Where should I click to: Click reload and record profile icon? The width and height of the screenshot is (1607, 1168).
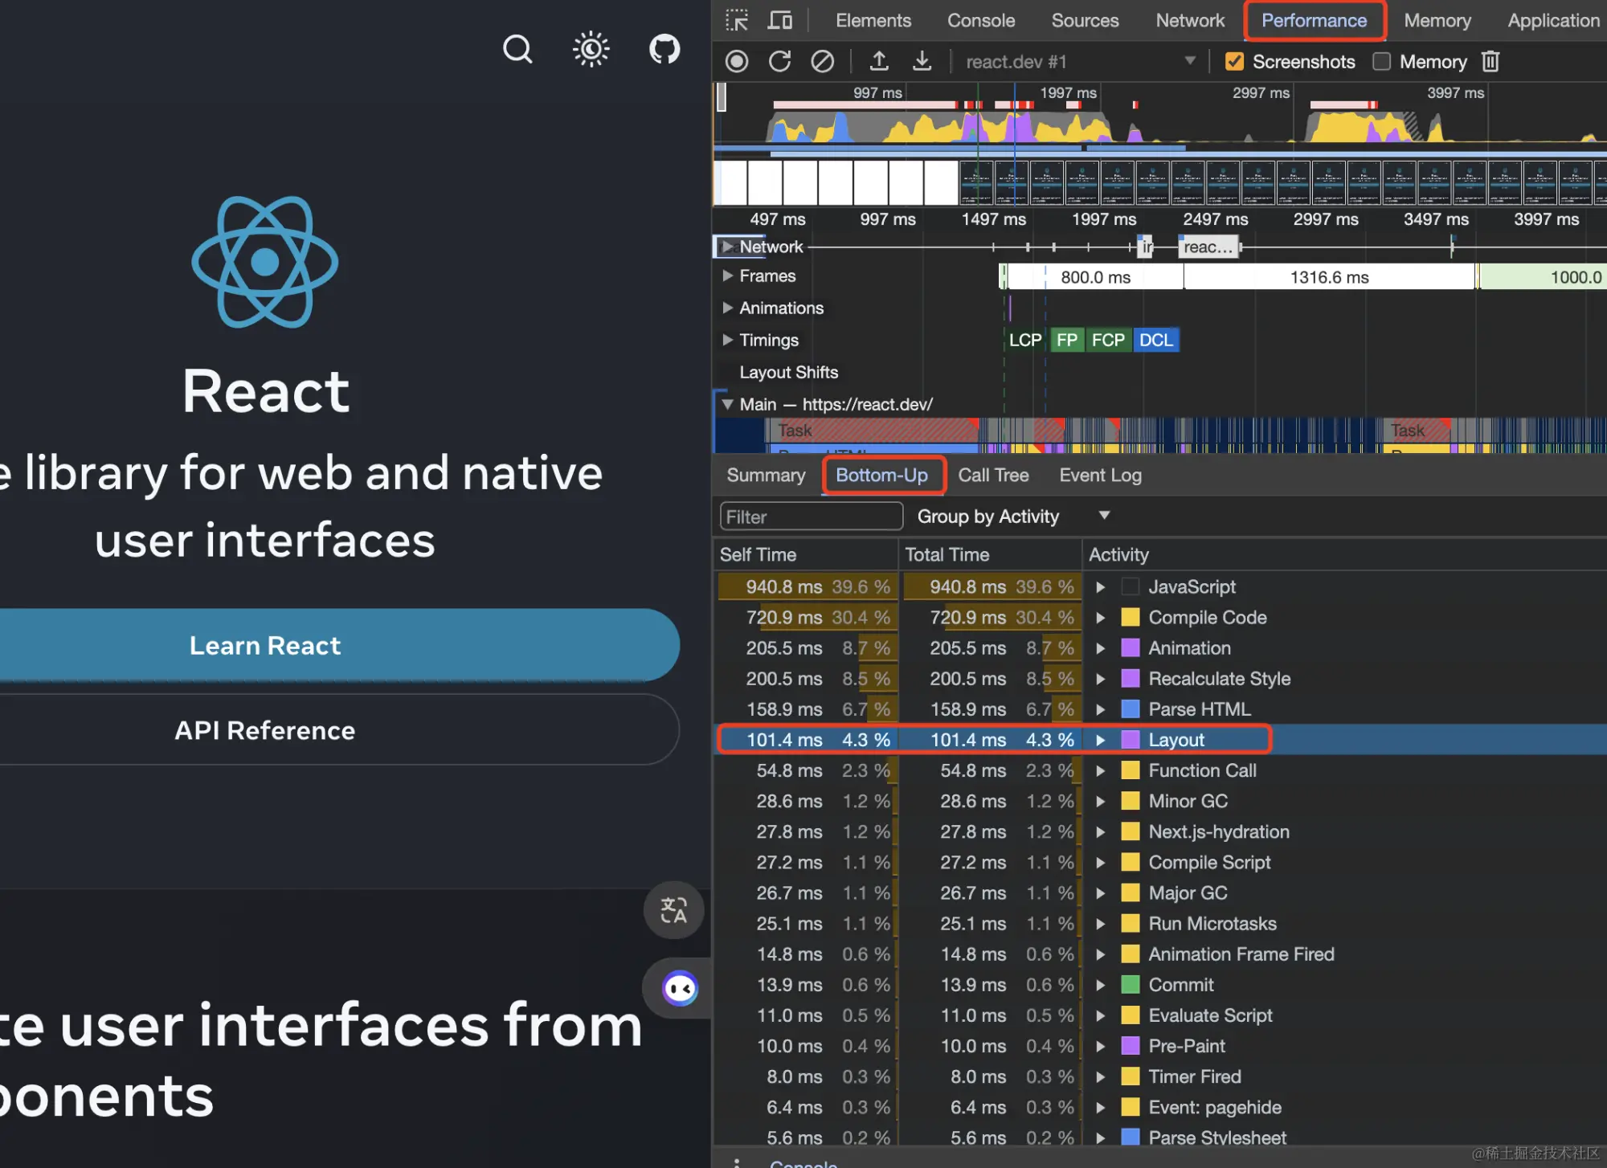click(779, 61)
